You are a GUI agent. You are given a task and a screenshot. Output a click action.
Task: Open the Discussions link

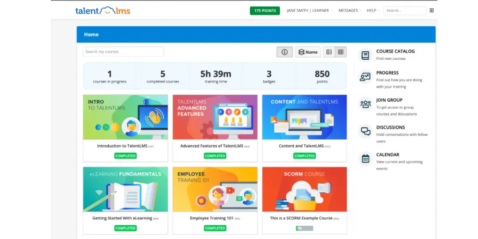click(x=391, y=127)
